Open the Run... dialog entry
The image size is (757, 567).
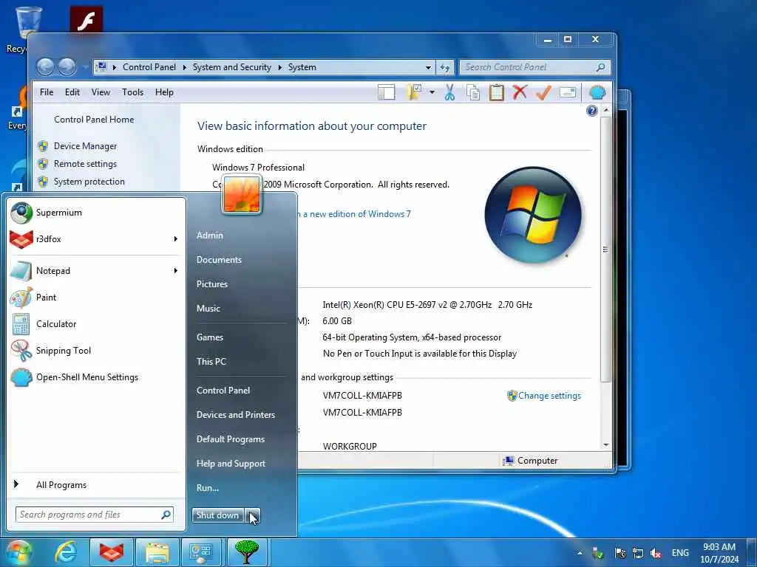click(208, 488)
